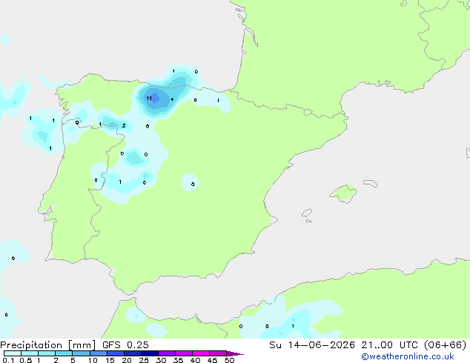Click the "Precipitation [mm]" title text
This screenshot has height=363, width=470.
(x=48, y=345)
